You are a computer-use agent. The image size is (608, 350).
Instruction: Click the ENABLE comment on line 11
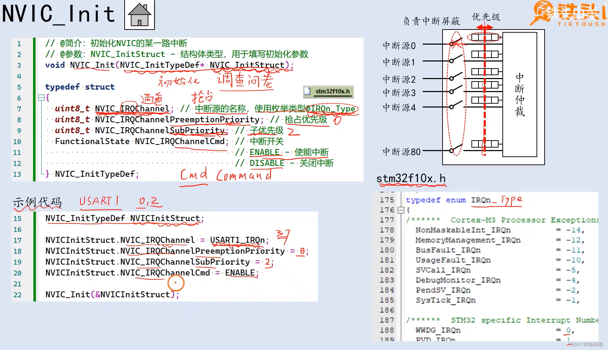point(264,152)
